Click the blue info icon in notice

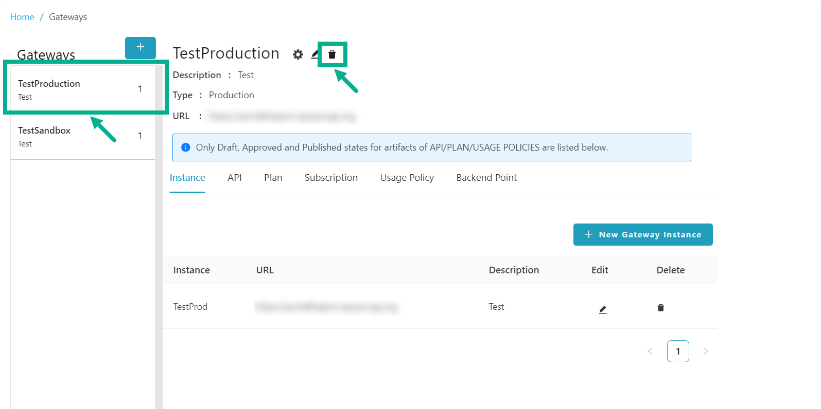(186, 147)
